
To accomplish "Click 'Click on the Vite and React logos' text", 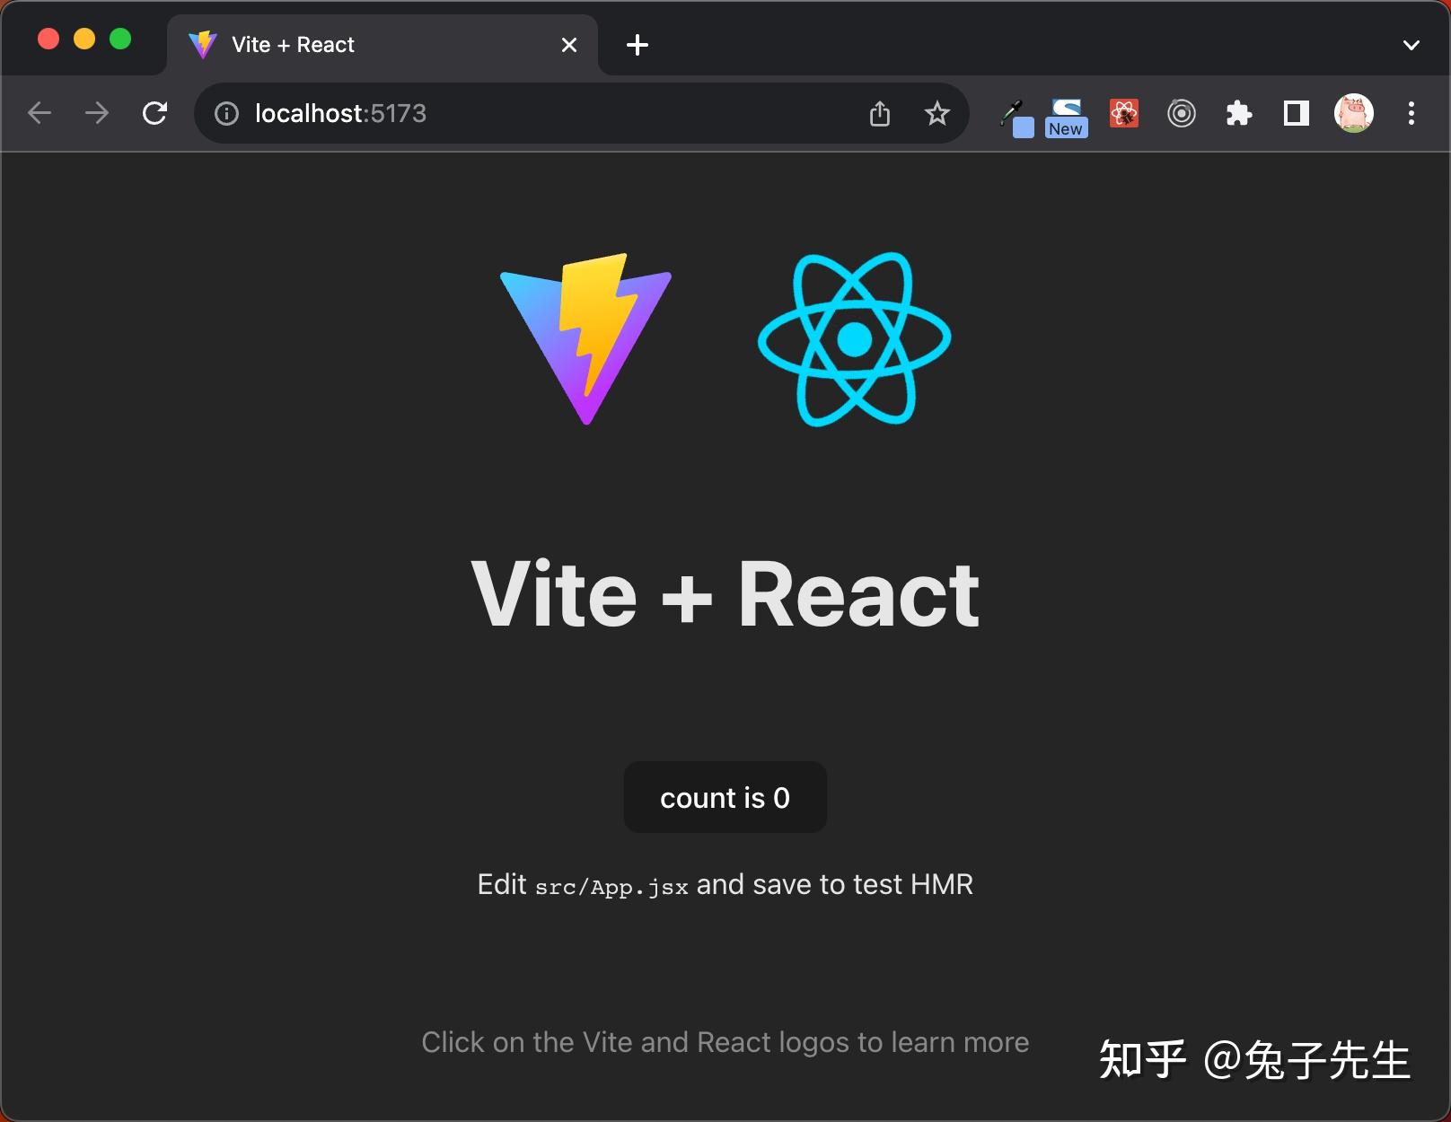I will point(725,1042).
